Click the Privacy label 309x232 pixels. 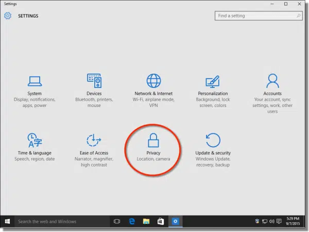pos(153,153)
